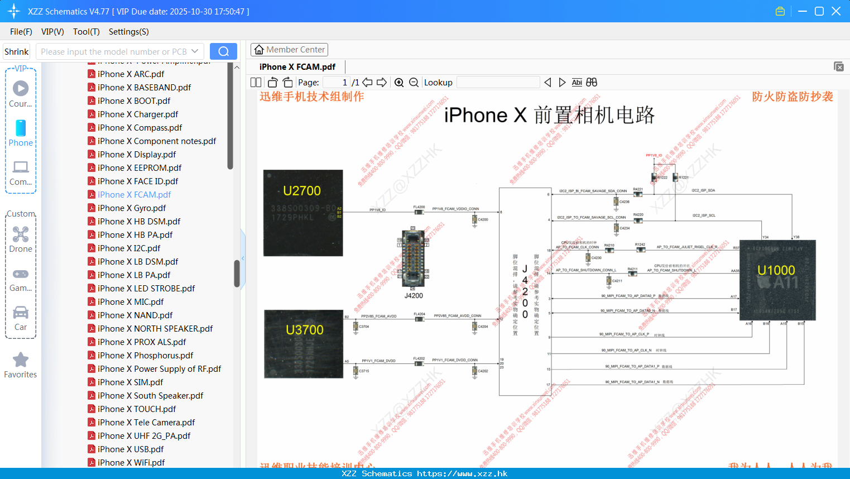Click the binoculars search icon
Image resolution: width=850 pixels, height=479 pixels.
pyautogui.click(x=592, y=82)
